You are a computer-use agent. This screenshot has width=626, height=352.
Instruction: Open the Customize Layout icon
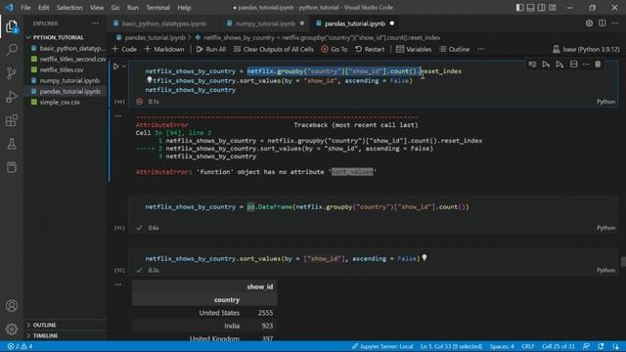553,8
